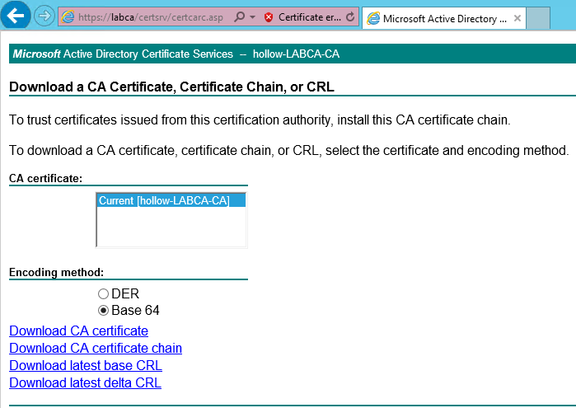Click the Internet Explorer page icon in address bar
The image size is (576, 408).
click(x=68, y=16)
